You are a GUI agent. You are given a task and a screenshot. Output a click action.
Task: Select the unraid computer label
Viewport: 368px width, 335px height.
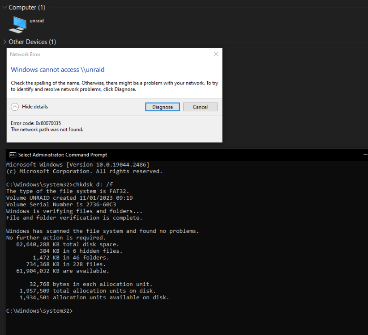click(37, 21)
